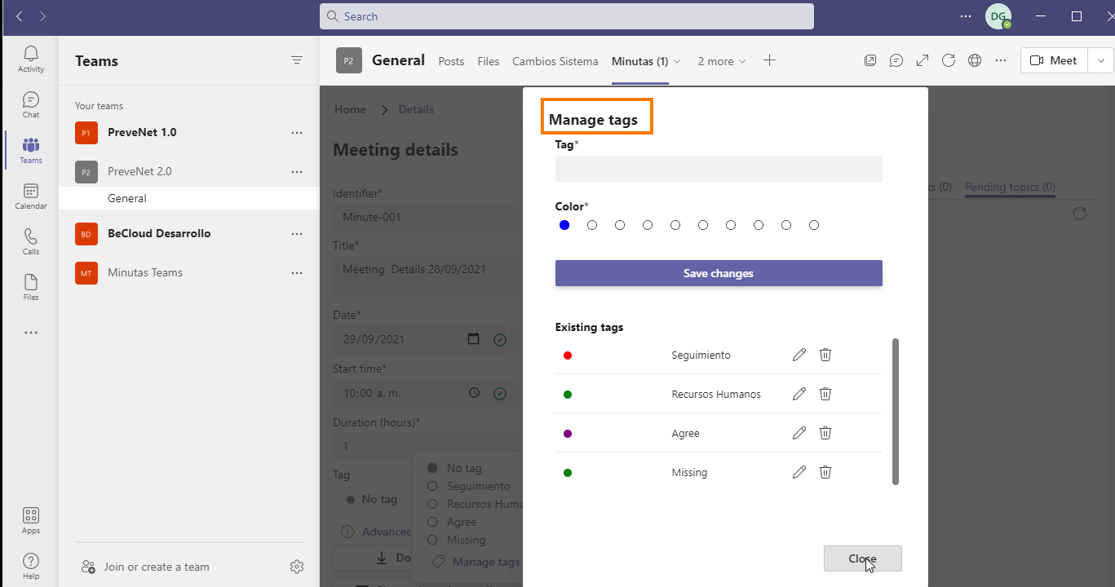Open the Meet options dropdown arrow

[1101, 60]
